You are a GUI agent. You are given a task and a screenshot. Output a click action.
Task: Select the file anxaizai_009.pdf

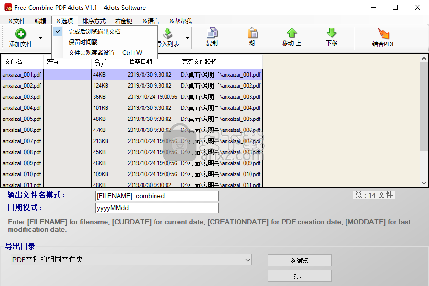(22, 163)
